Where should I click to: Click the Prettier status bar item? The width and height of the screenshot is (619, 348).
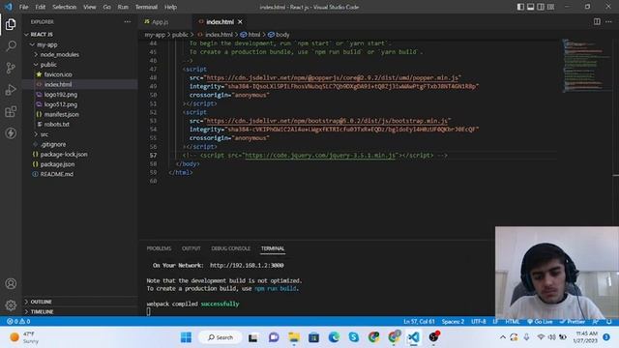(x=573, y=322)
